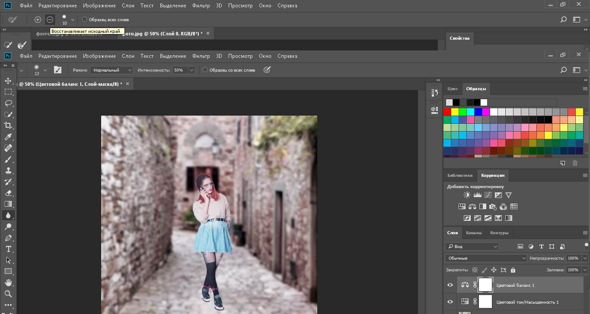The image size is (590, 314).
Task: Hide the 'Цветовой тон/Насыщенность 1' layer
Action: 450,302
